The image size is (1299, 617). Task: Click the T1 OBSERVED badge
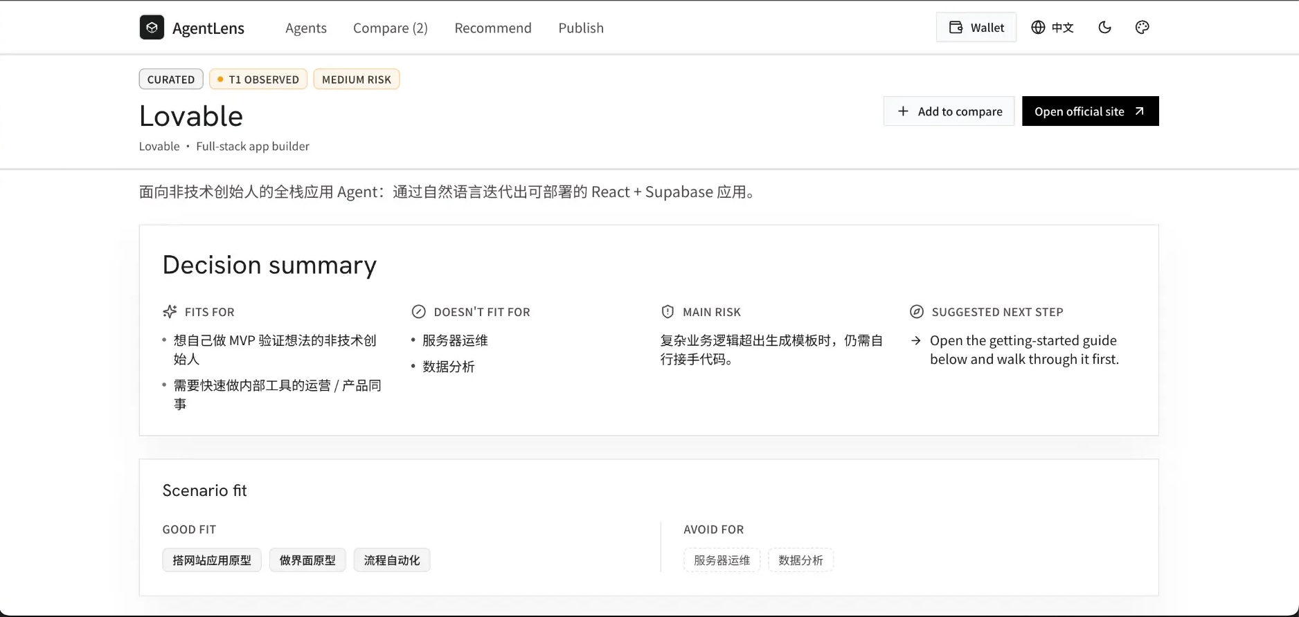[x=258, y=80]
